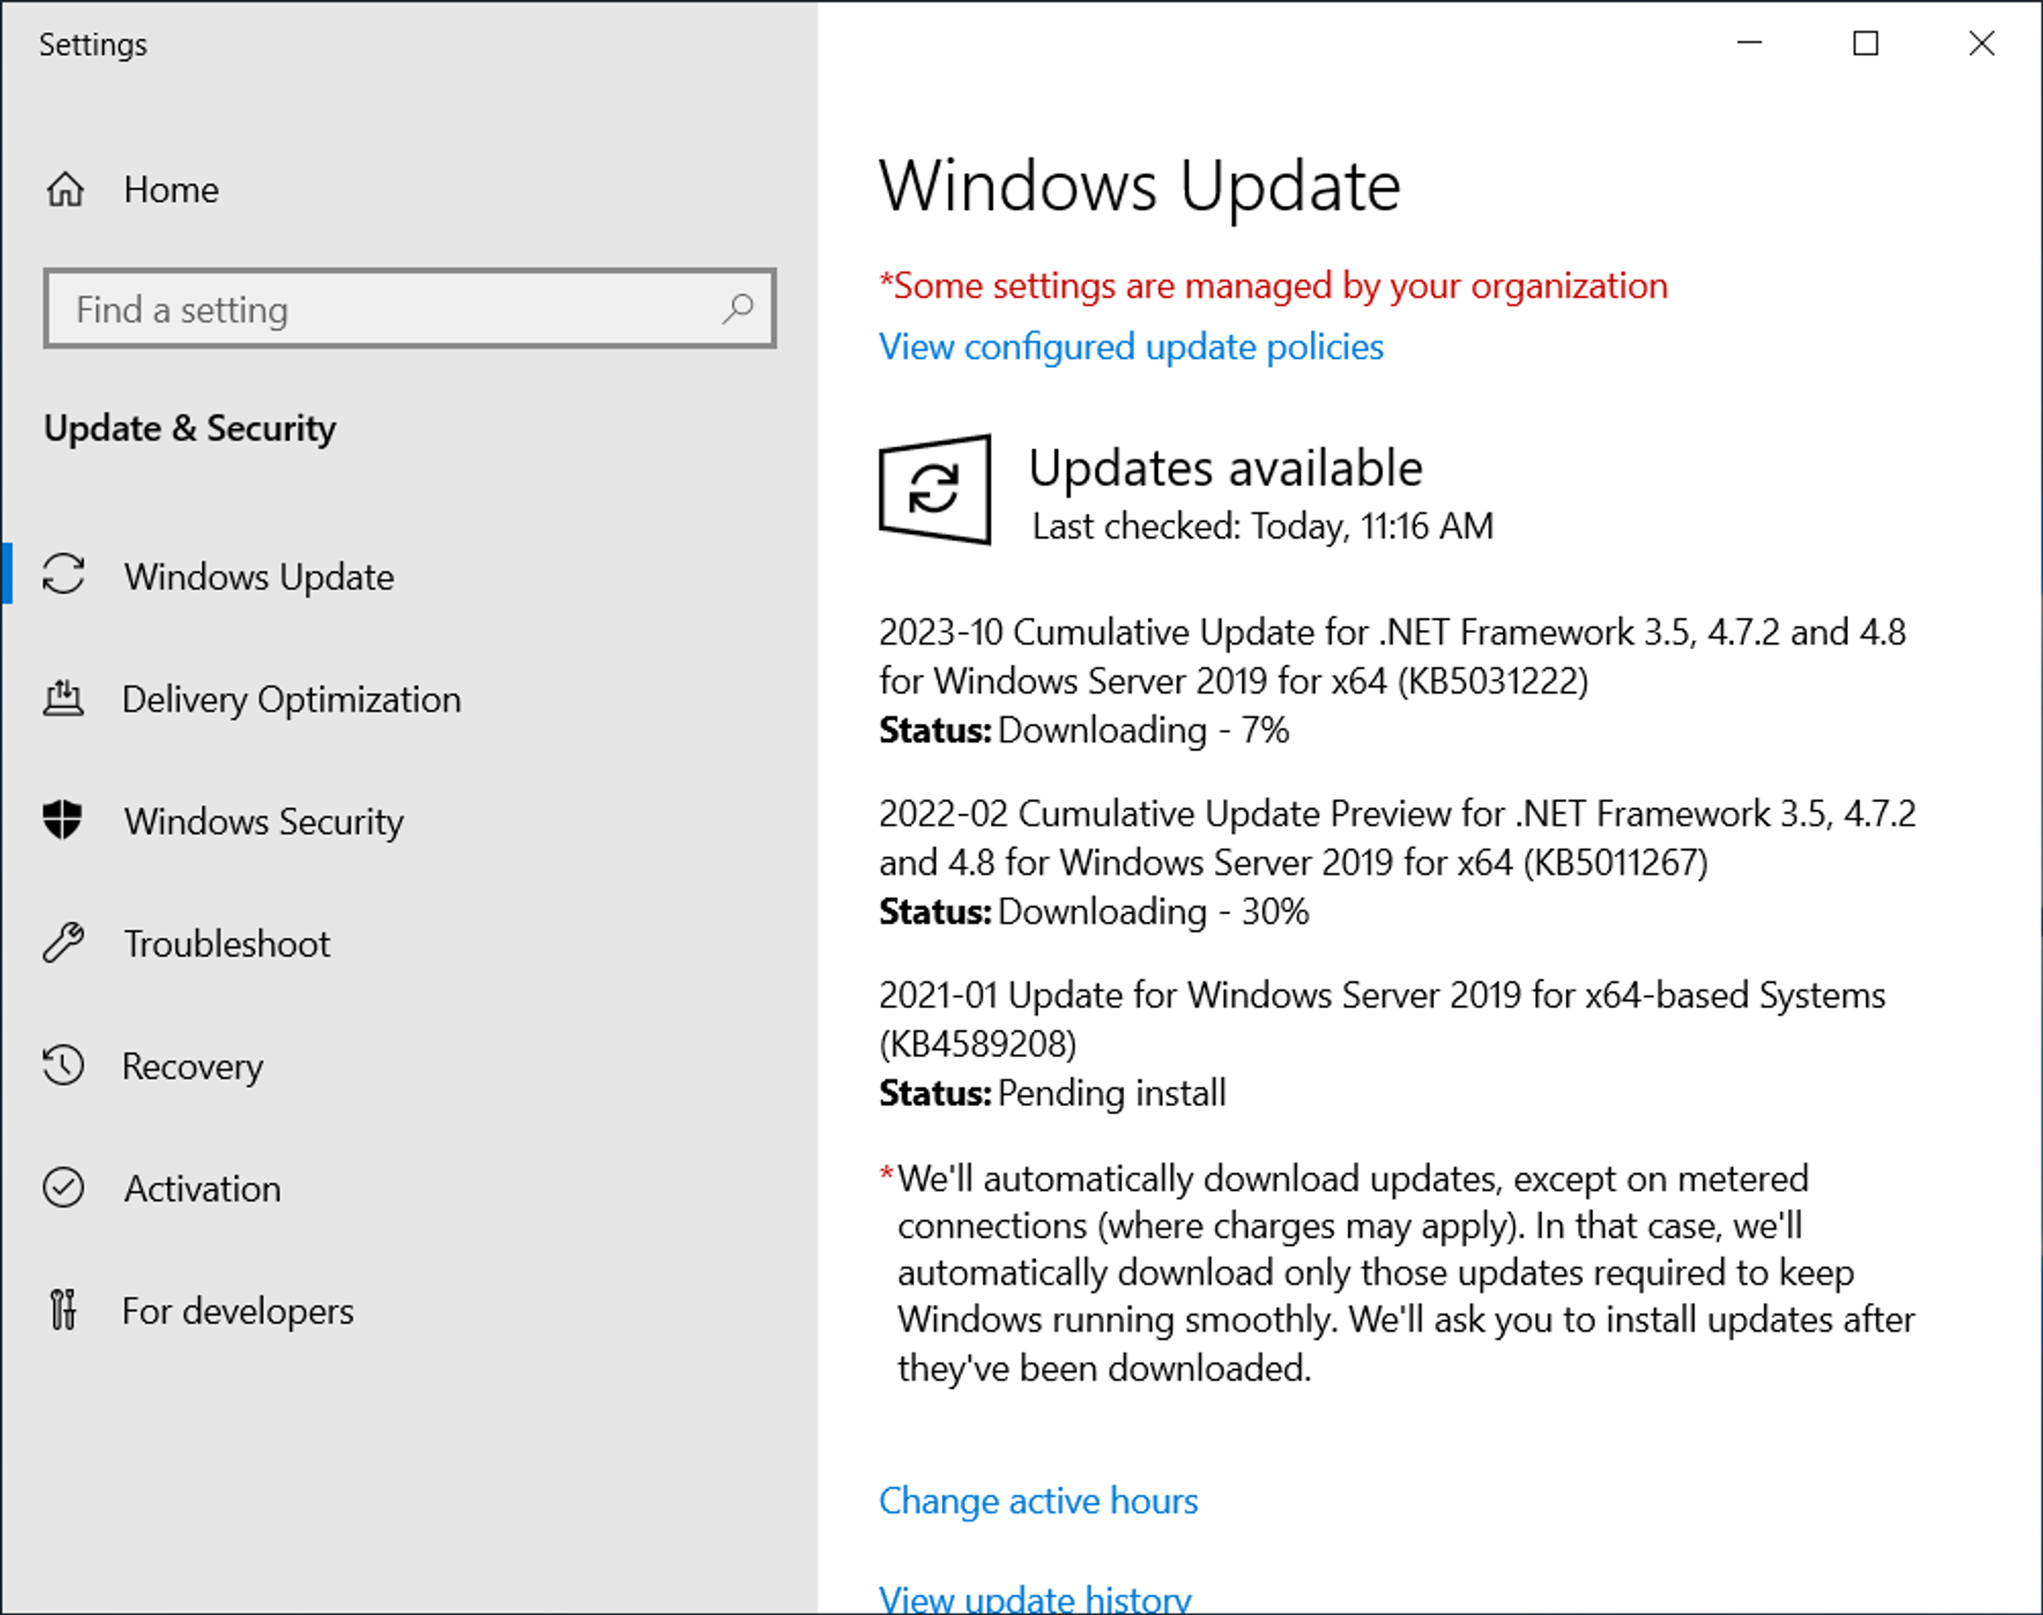The image size is (2043, 1615).
Task: Click 'Last checked: Today, 11:16 AM' text
Action: tap(1263, 526)
